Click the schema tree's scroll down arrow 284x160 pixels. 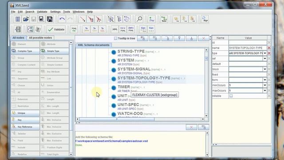[x=206, y=116]
